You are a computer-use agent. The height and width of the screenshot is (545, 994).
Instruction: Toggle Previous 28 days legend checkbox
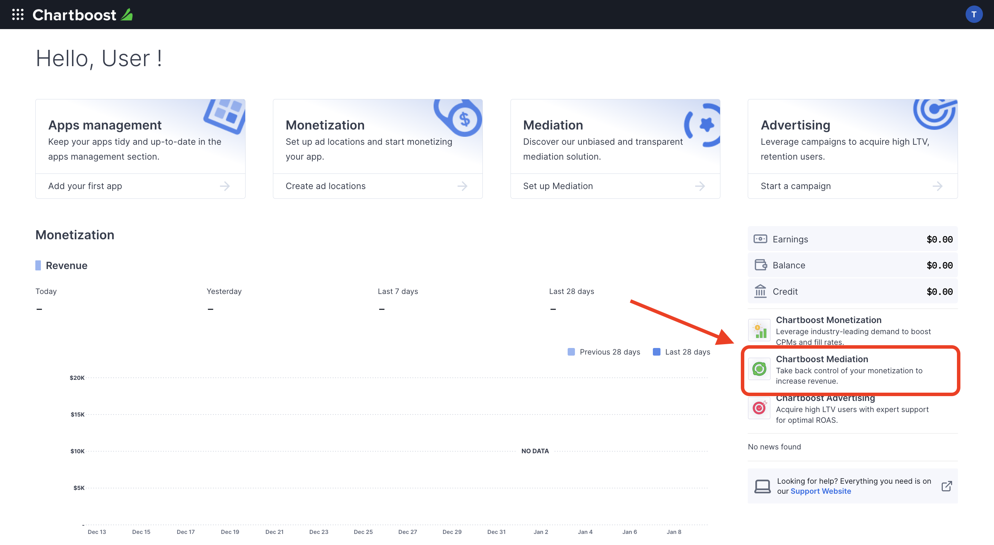tap(570, 352)
